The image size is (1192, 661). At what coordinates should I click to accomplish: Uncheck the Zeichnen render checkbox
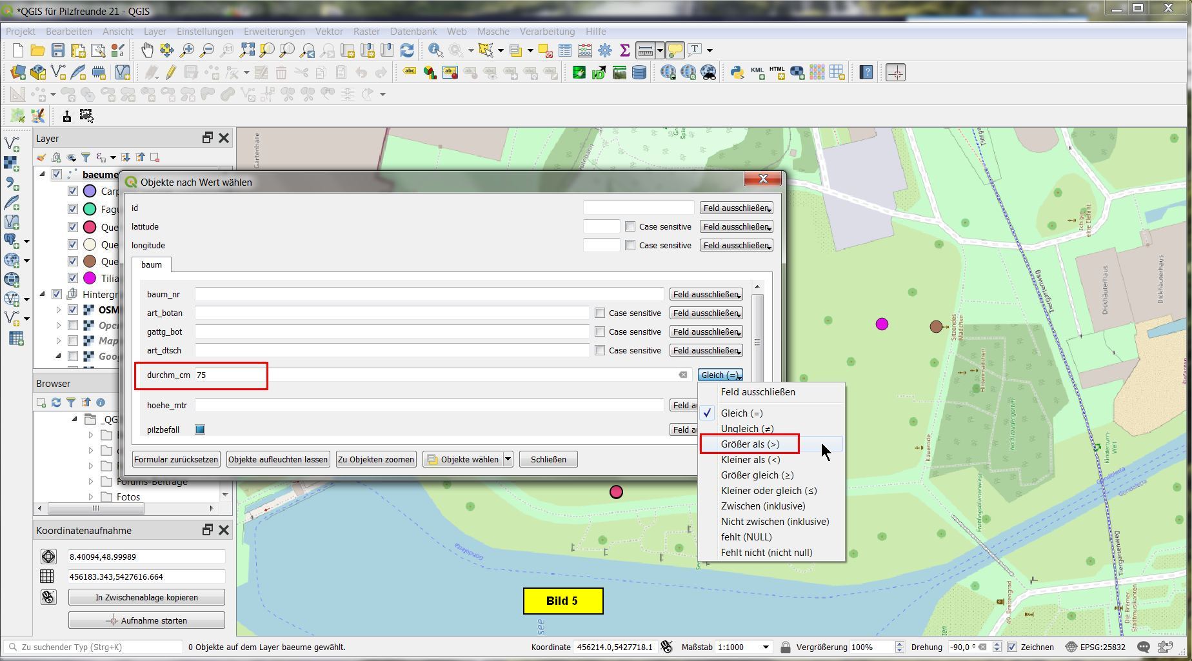[1012, 647]
